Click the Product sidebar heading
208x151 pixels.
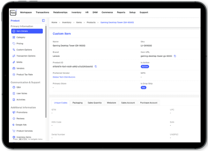(x=15, y=21)
